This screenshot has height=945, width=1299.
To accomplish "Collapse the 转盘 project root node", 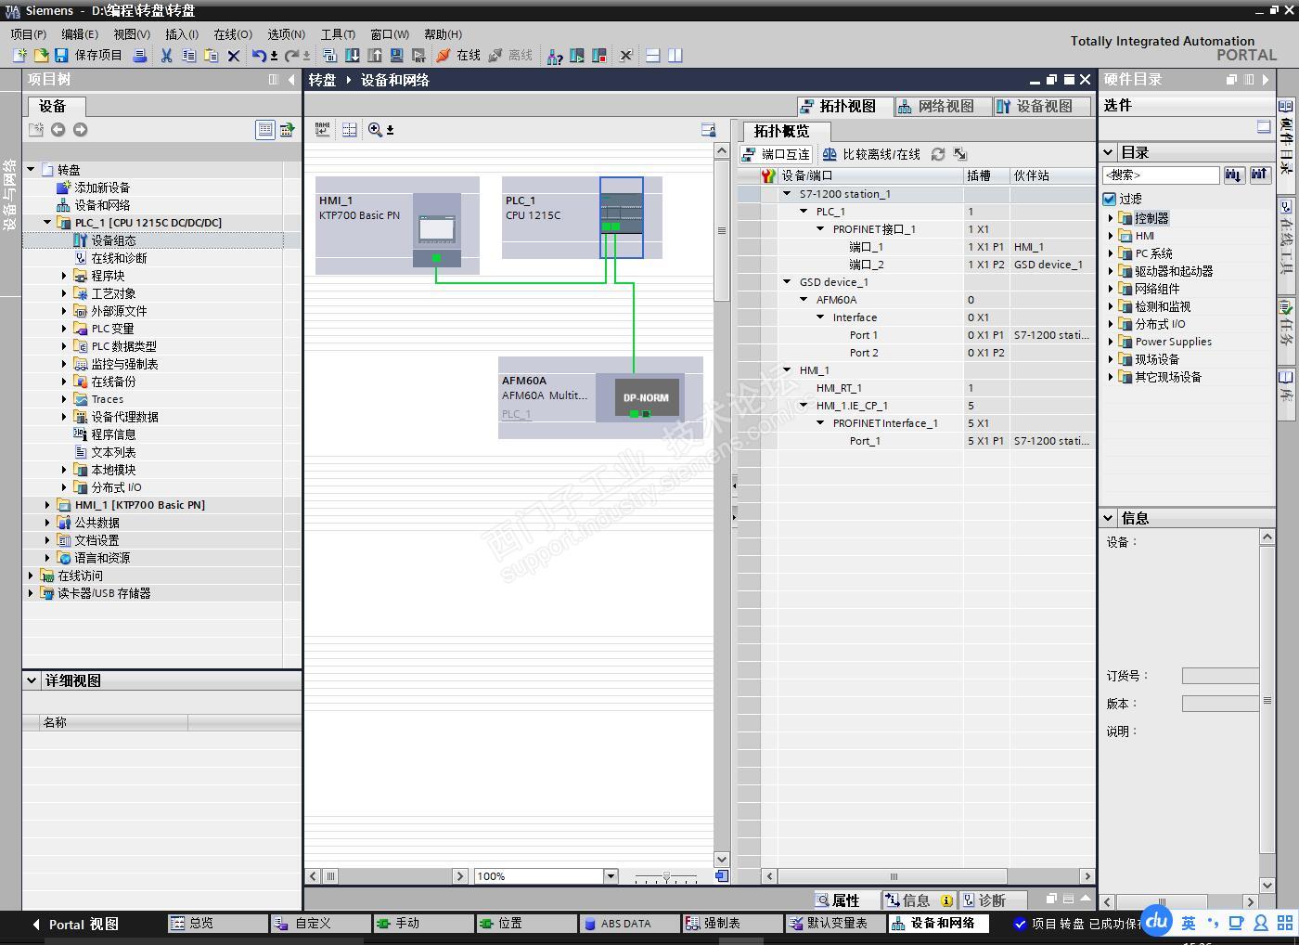I will (x=31, y=170).
